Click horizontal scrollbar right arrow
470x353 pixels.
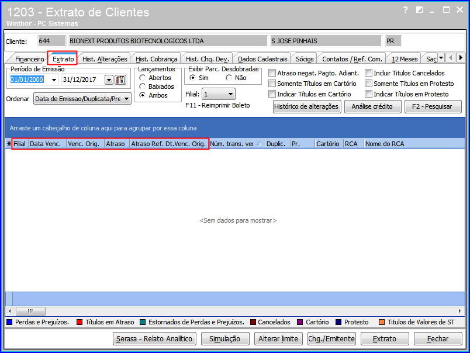[460, 311]
